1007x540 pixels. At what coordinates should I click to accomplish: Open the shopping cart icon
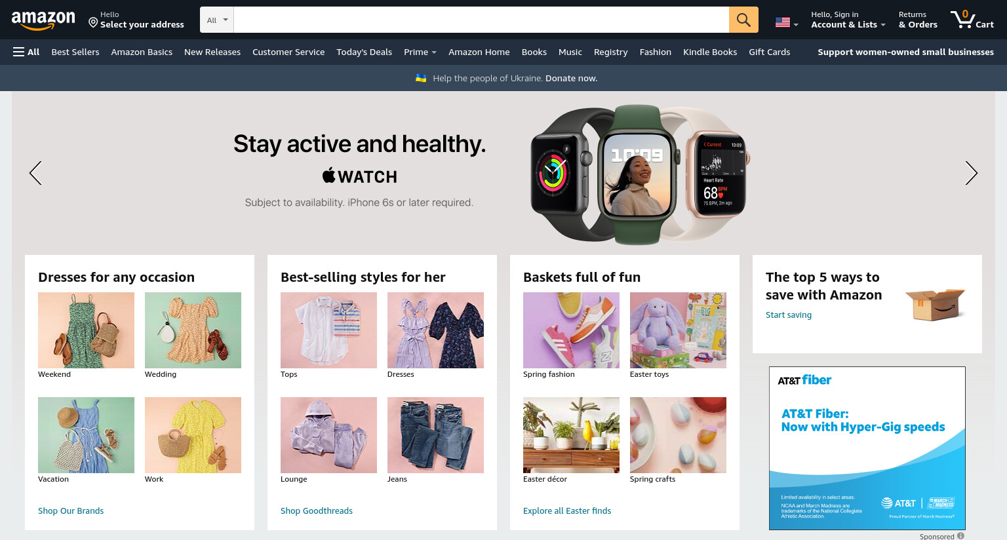click(972, 19)
